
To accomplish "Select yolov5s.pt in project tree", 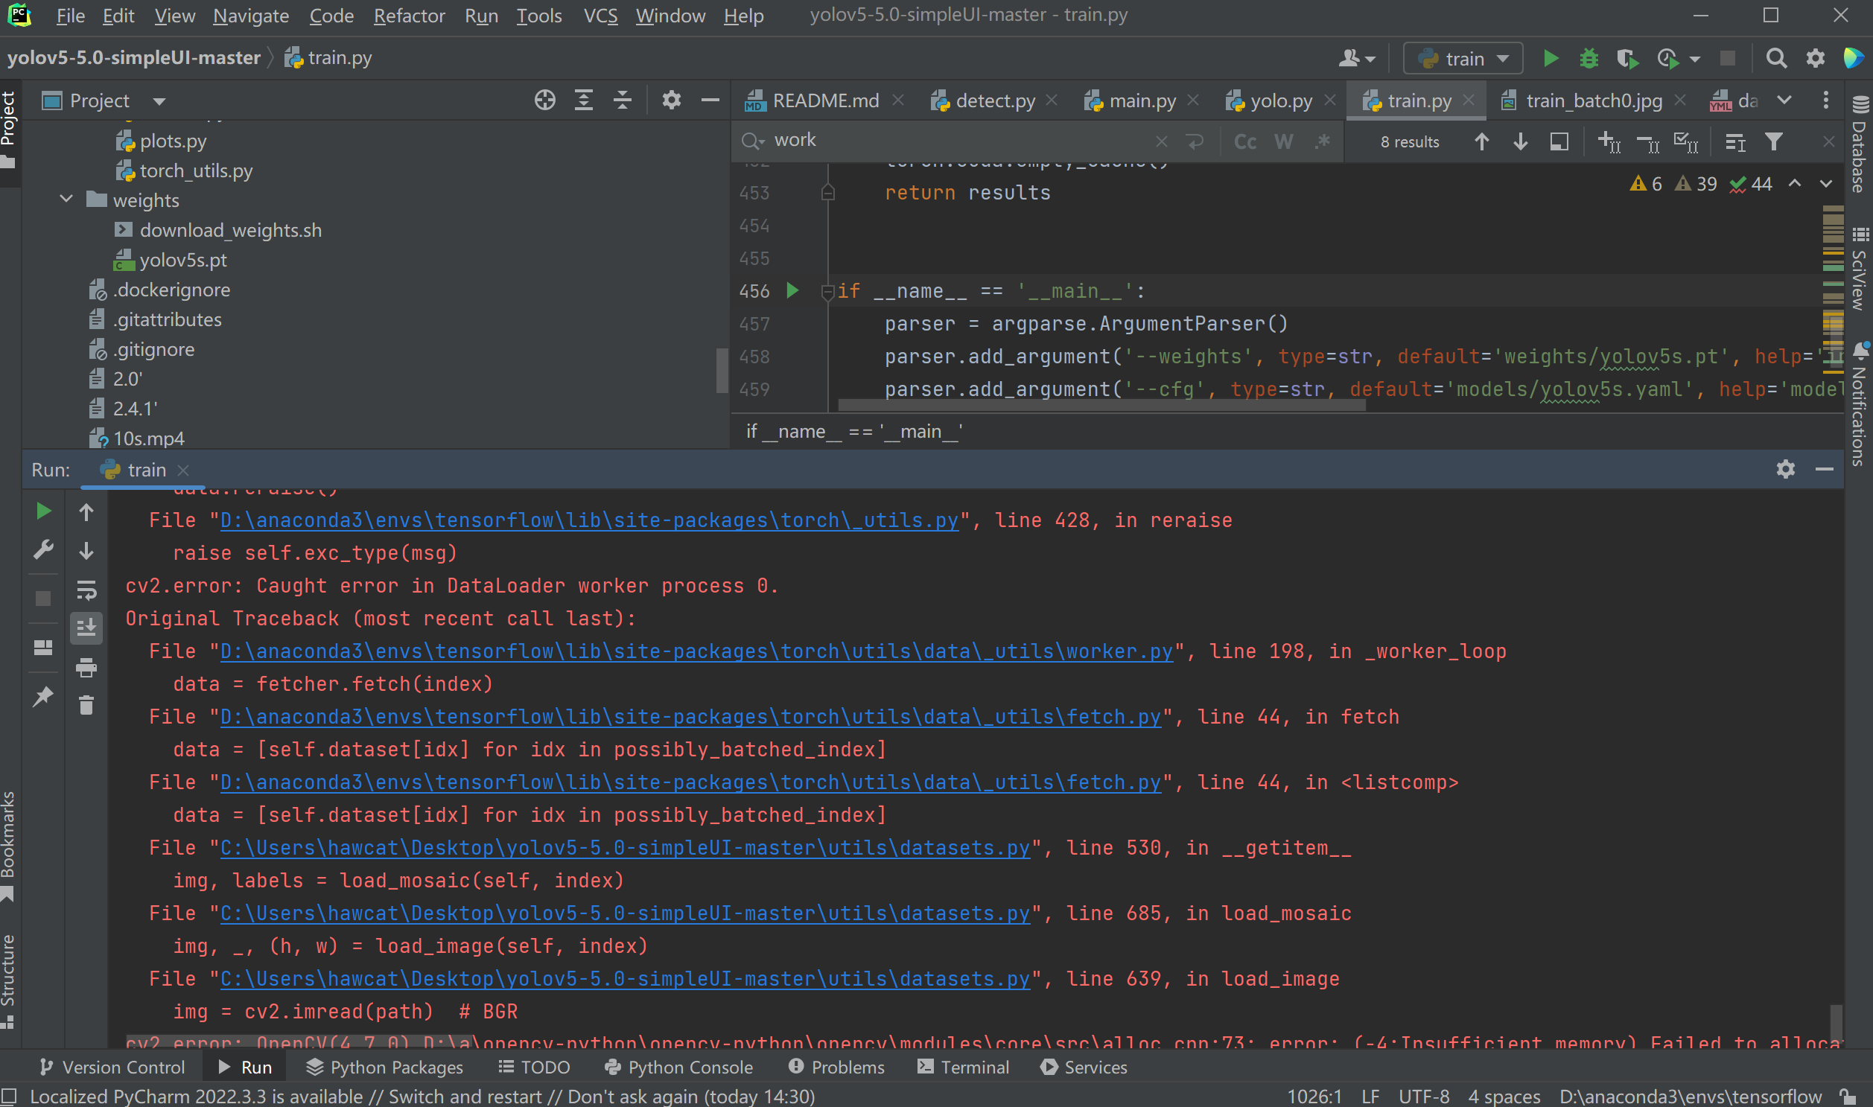I will click(x=182, y=260).
